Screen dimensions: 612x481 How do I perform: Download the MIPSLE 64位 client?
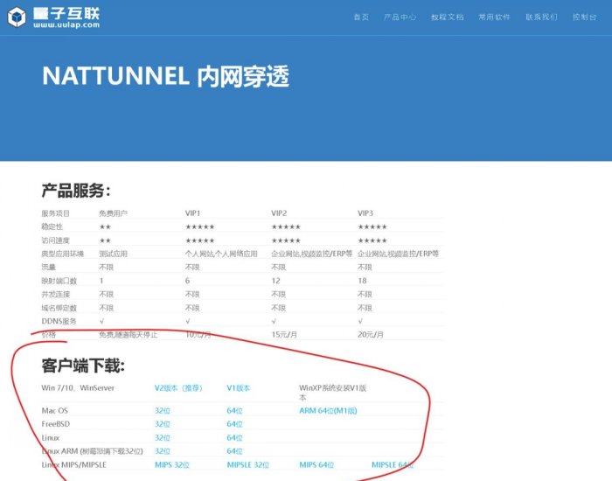tap(393, 465)
